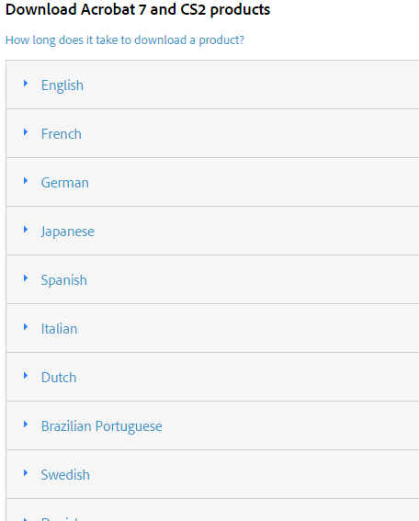Expand the Brazilian Portuguese section arrow

[x=26, y=425]
